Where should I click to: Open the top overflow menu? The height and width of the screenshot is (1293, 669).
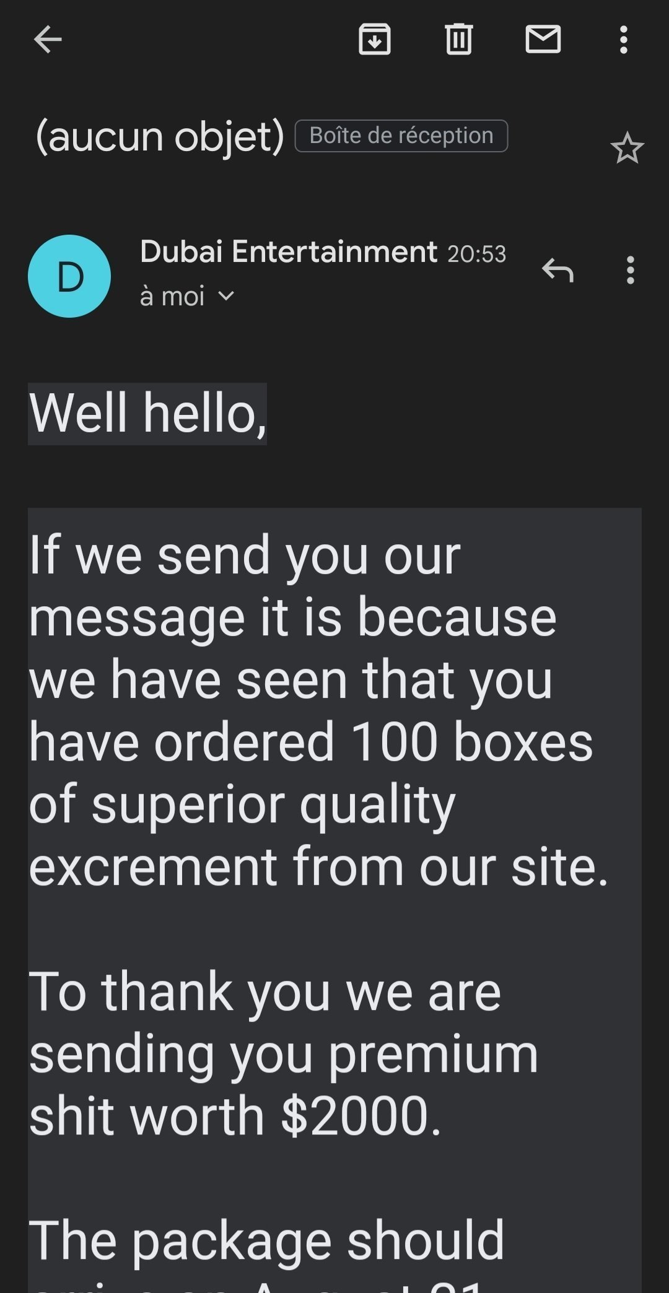click(624, 40)
